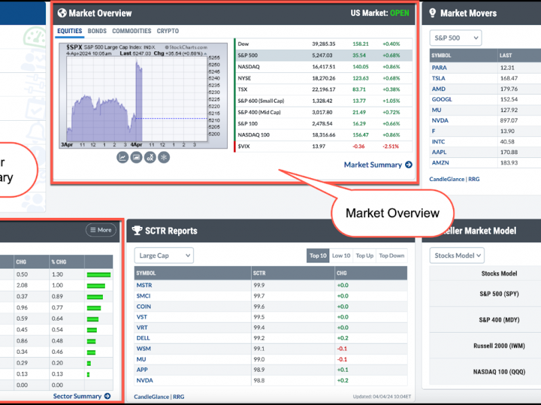The image size is (541, 405).
Task: Open the Point & Figure chart icon
Action: point(150,157)
